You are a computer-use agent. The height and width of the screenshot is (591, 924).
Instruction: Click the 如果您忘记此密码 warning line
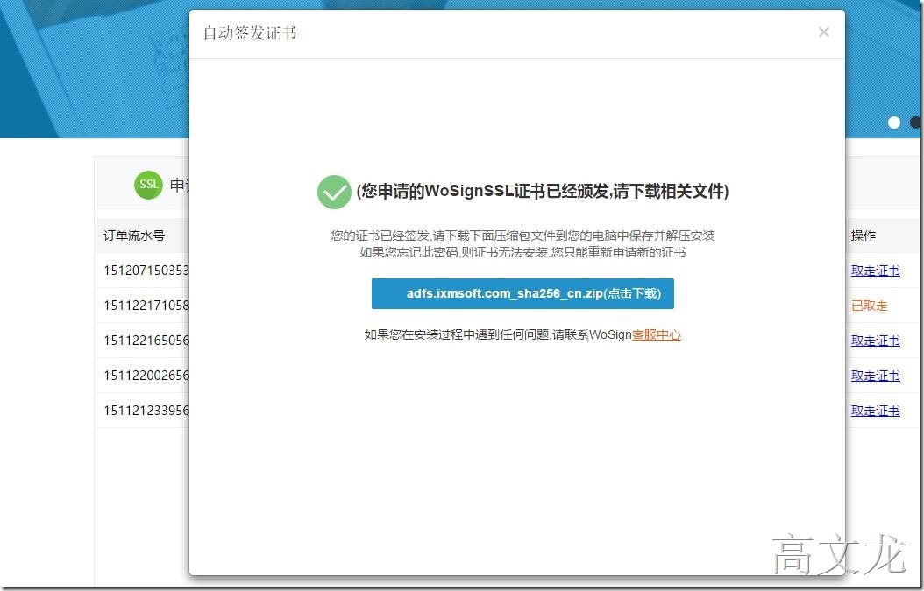click(522, 252)
